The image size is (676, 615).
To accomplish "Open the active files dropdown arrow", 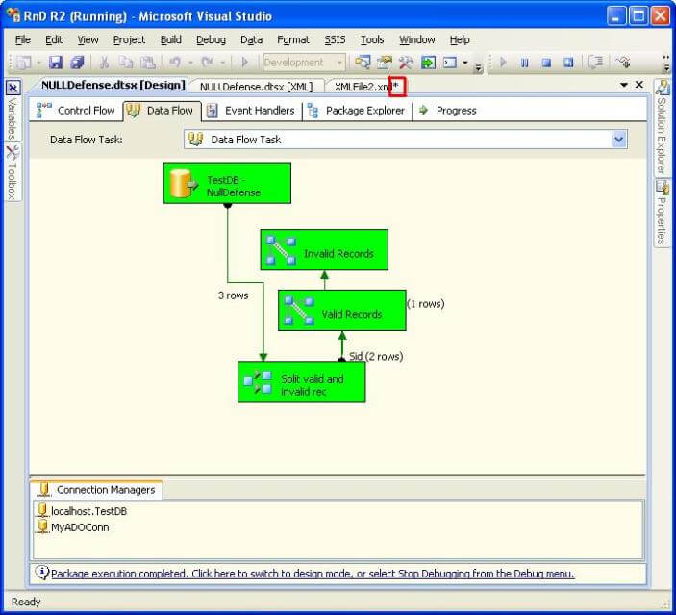I will pos(623,85).
